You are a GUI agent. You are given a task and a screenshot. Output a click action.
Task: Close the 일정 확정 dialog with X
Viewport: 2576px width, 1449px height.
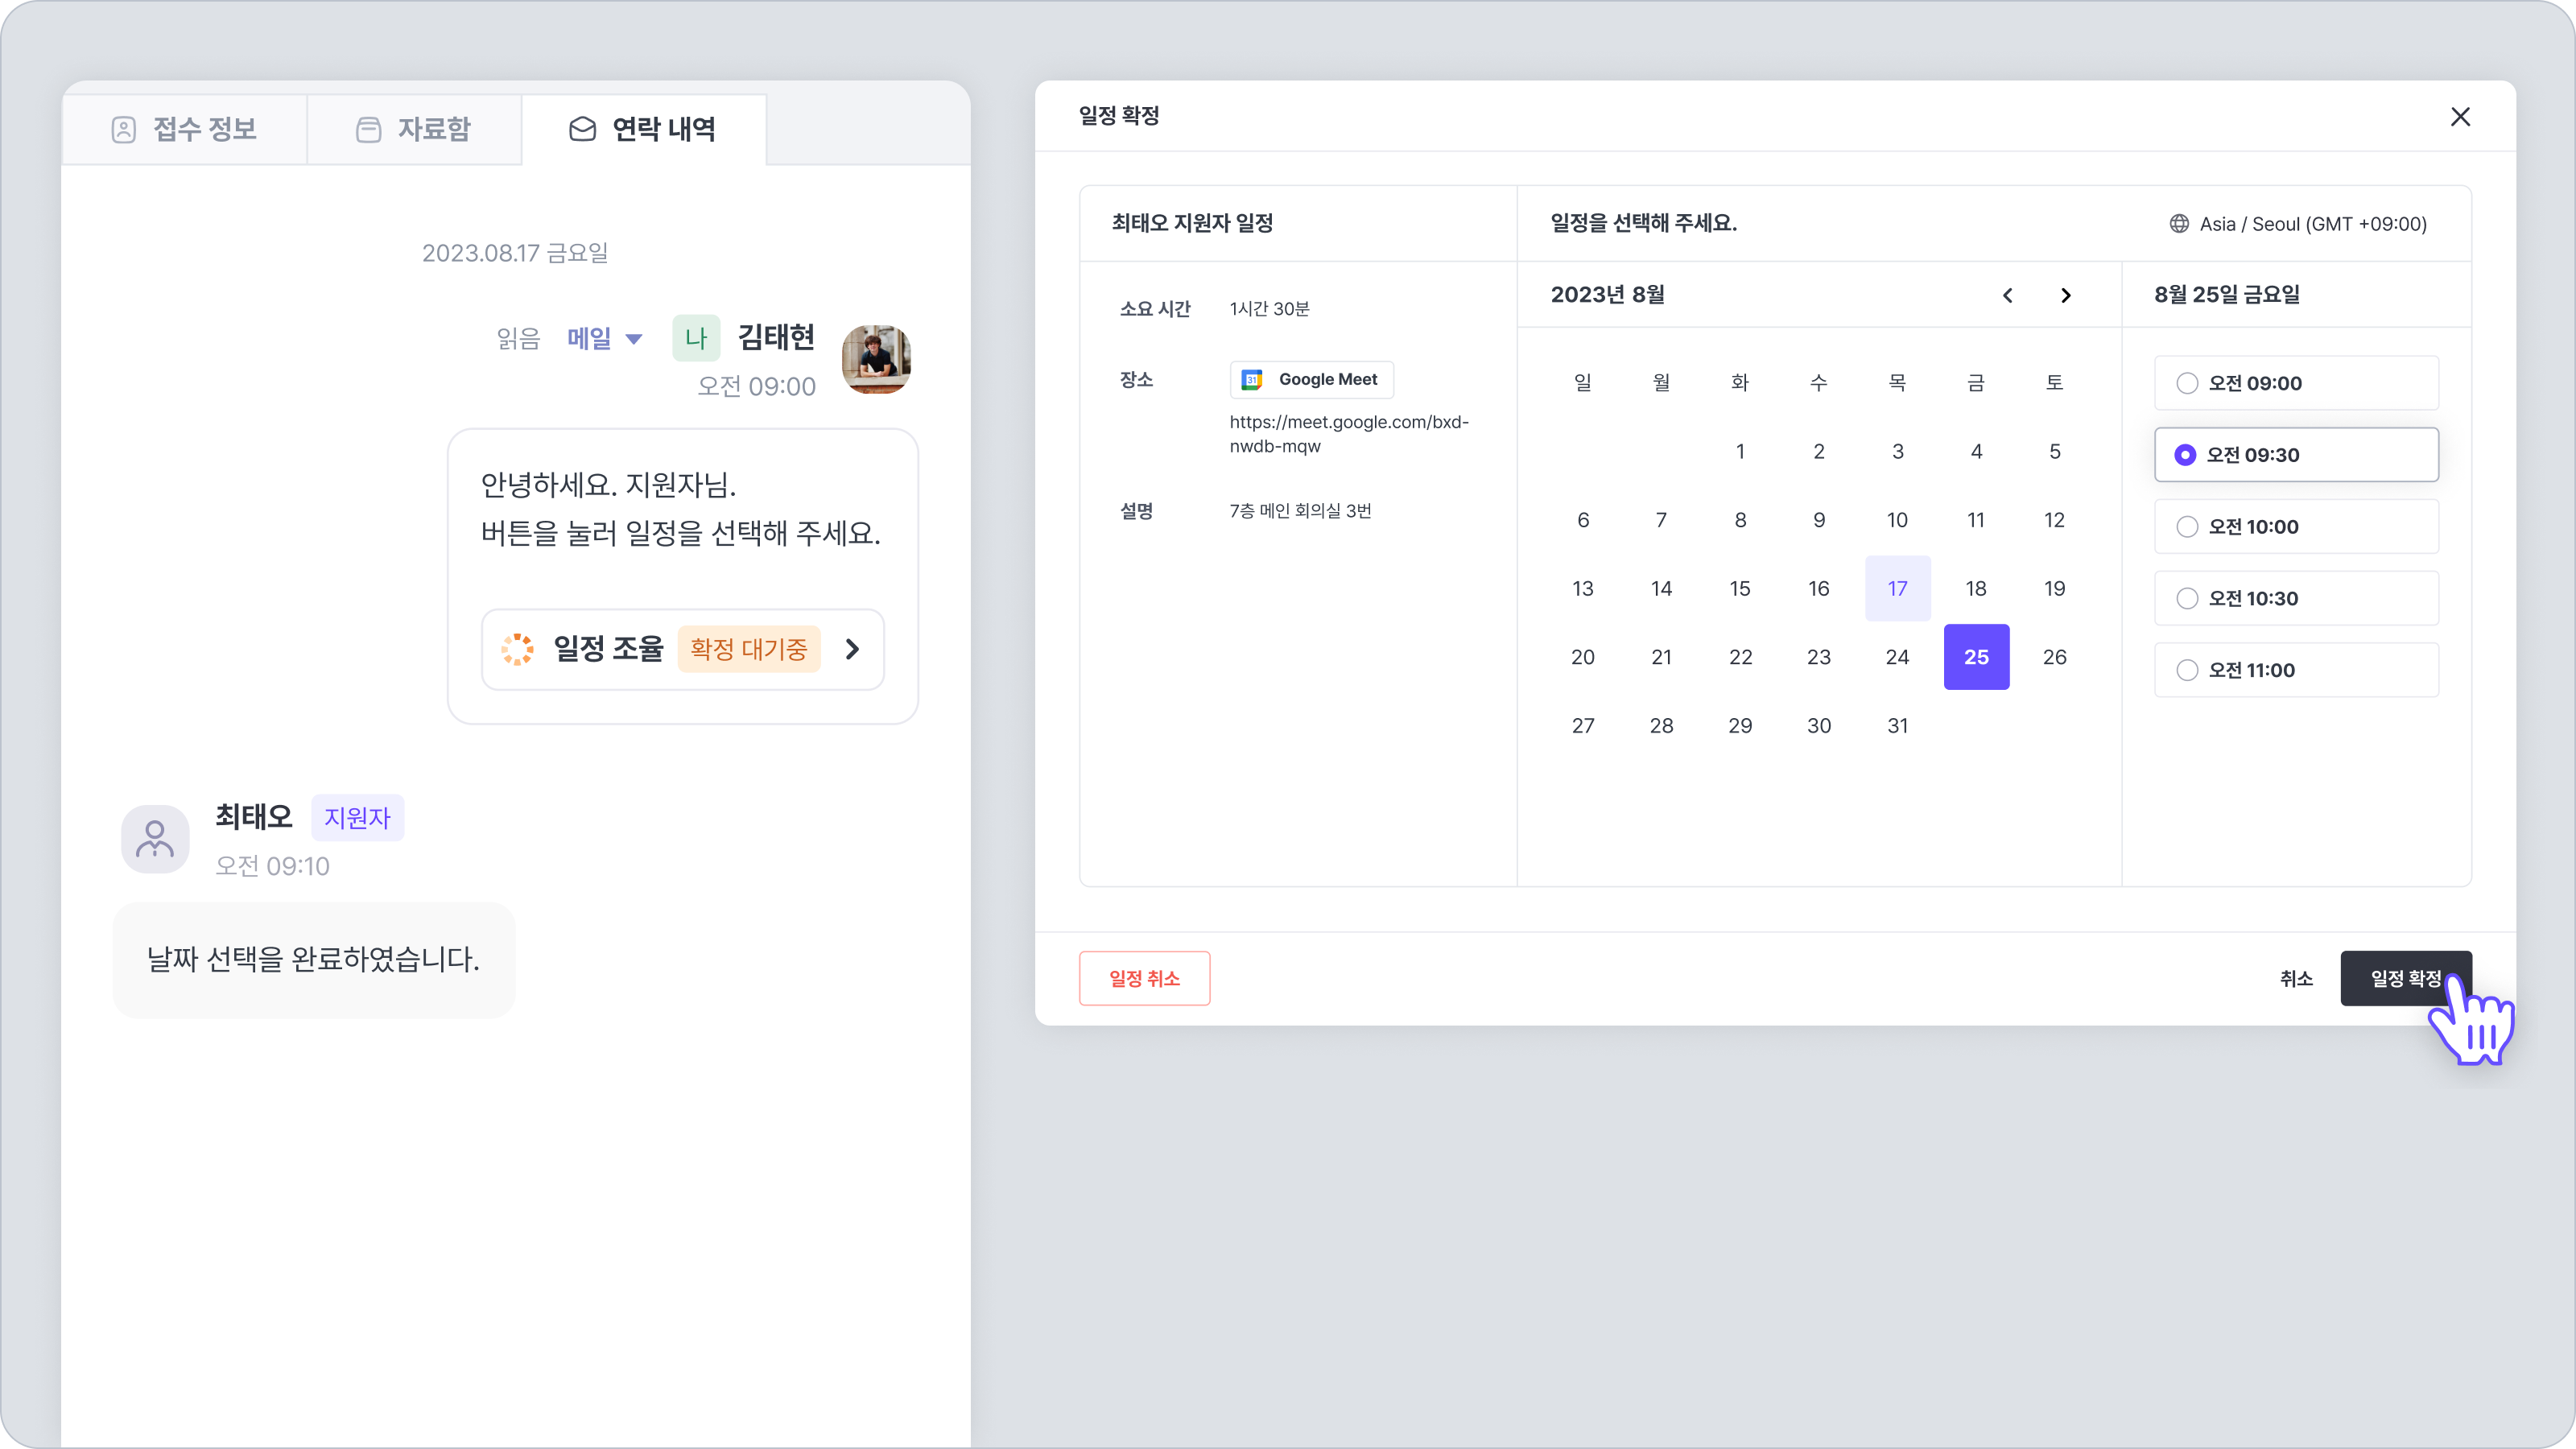click(2460, 117)
